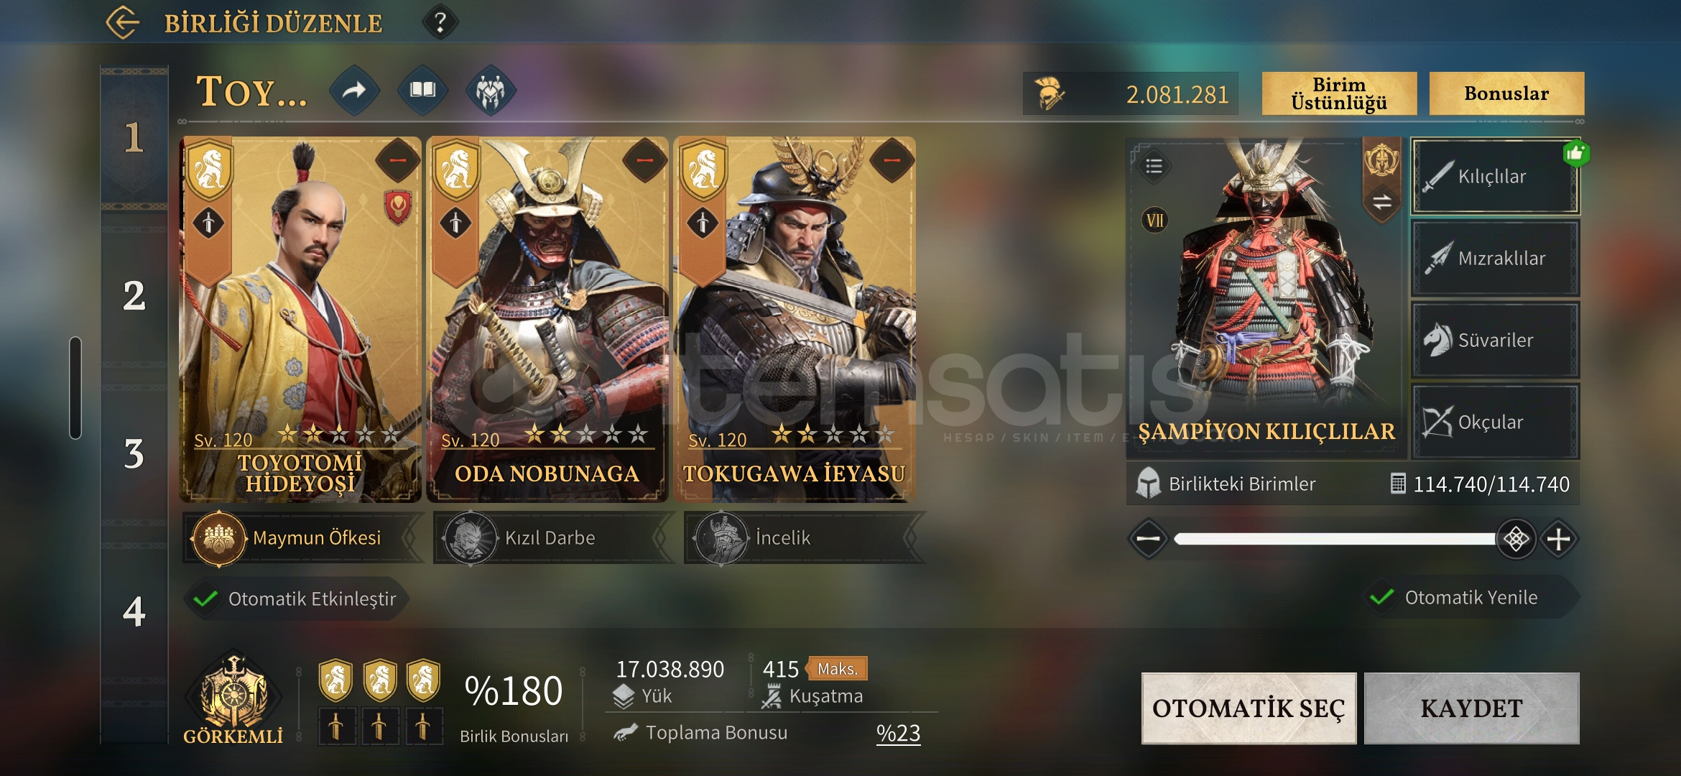1681x776 pixels.
Task: Toggle the Otomatik Etkinleştir checkbox
Action: (206, 599)
